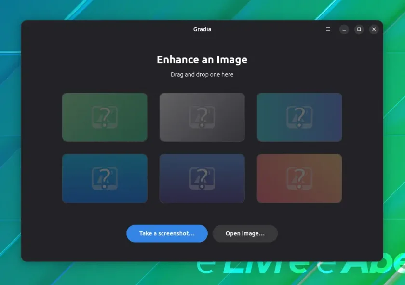The width and height of the screenshot is (405, 285).
Task: Open the hamburger main menu
Action: pos(328,29)
